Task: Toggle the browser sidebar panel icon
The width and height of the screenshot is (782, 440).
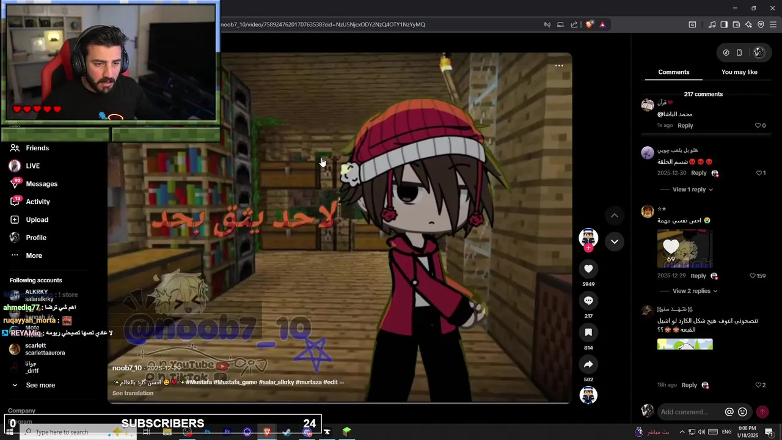Action: tap(724, 24)
